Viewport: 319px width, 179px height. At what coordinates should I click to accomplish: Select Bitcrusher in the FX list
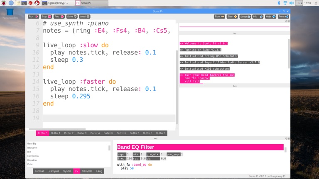(32, 148)
